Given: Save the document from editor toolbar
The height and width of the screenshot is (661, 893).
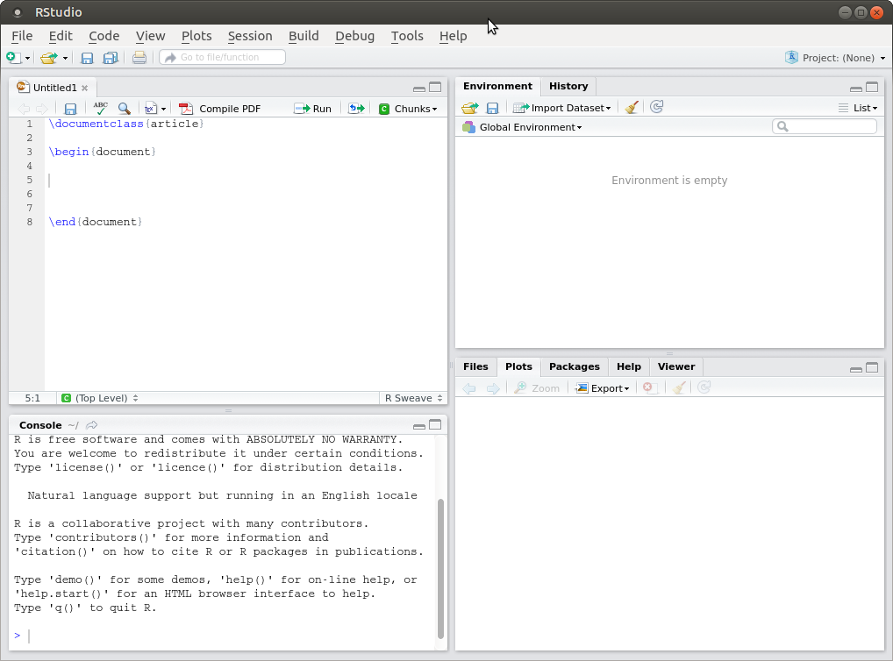Looking at the screenshot, I should [x=70, y=109].
